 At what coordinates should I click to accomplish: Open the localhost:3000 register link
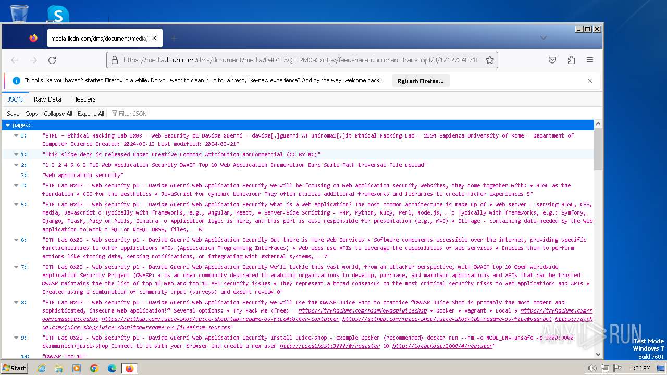(x=330, y=346)
